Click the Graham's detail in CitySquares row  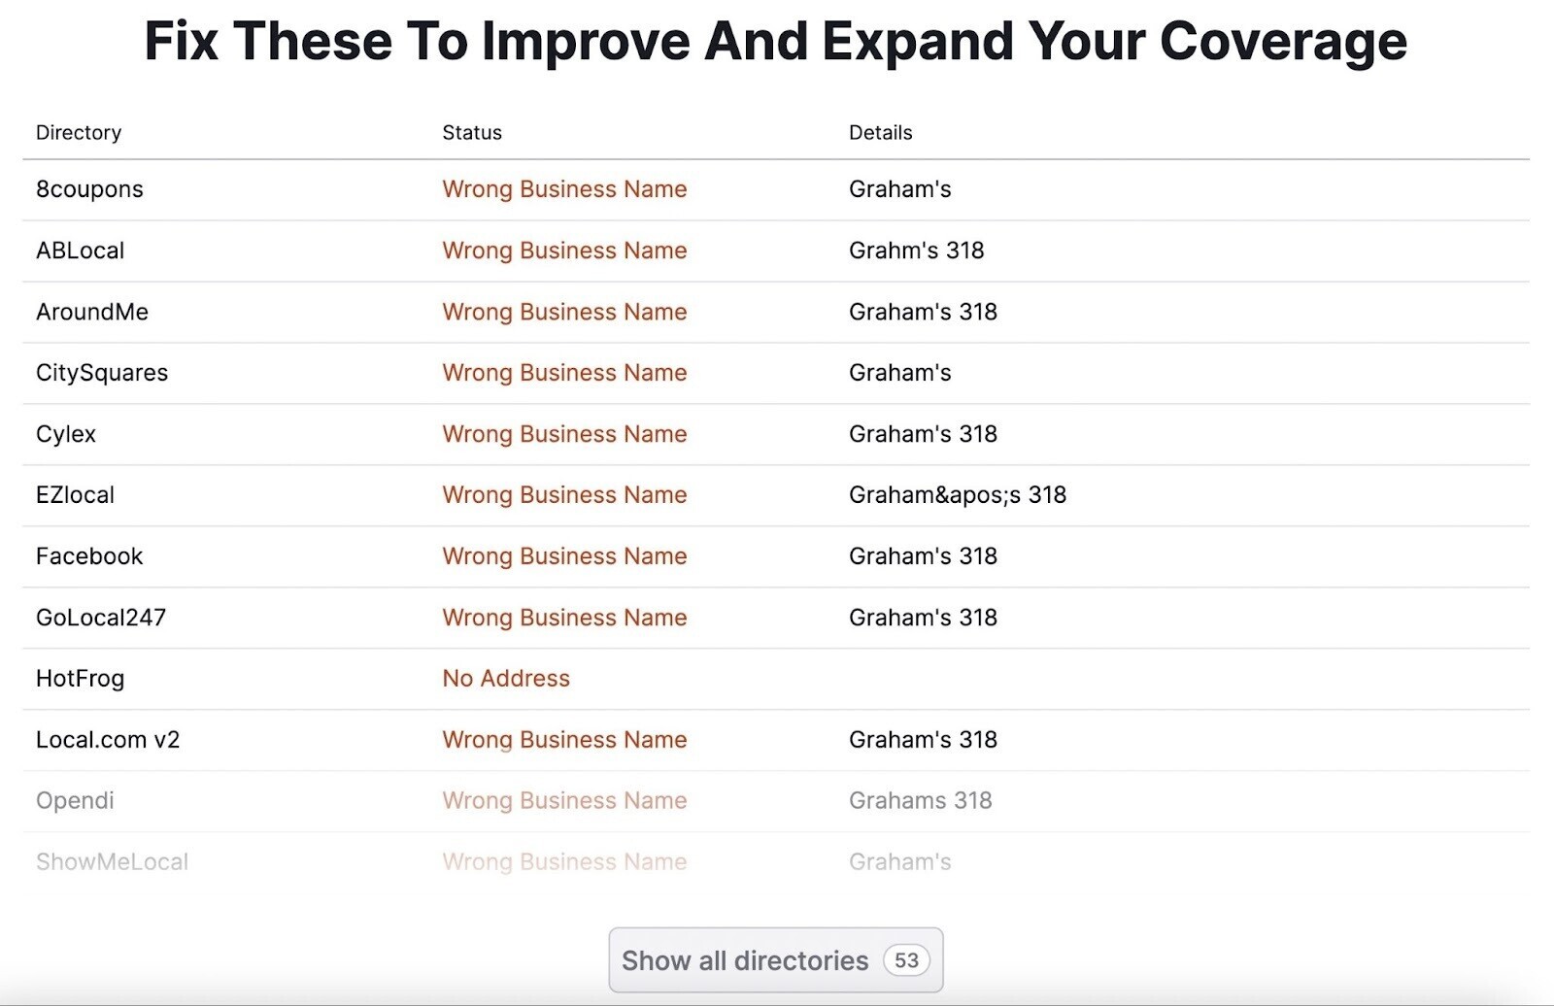coord(900,373)
